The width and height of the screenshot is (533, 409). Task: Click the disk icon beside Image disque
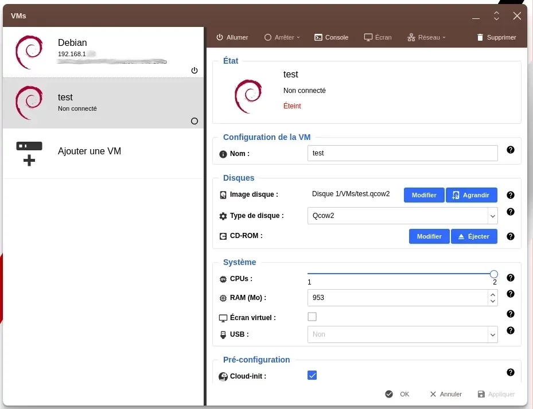pos(223,195)
